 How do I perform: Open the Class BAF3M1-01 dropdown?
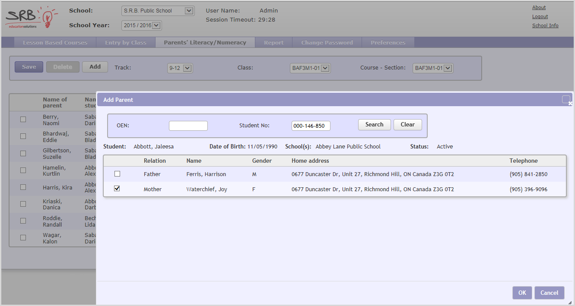310,68
